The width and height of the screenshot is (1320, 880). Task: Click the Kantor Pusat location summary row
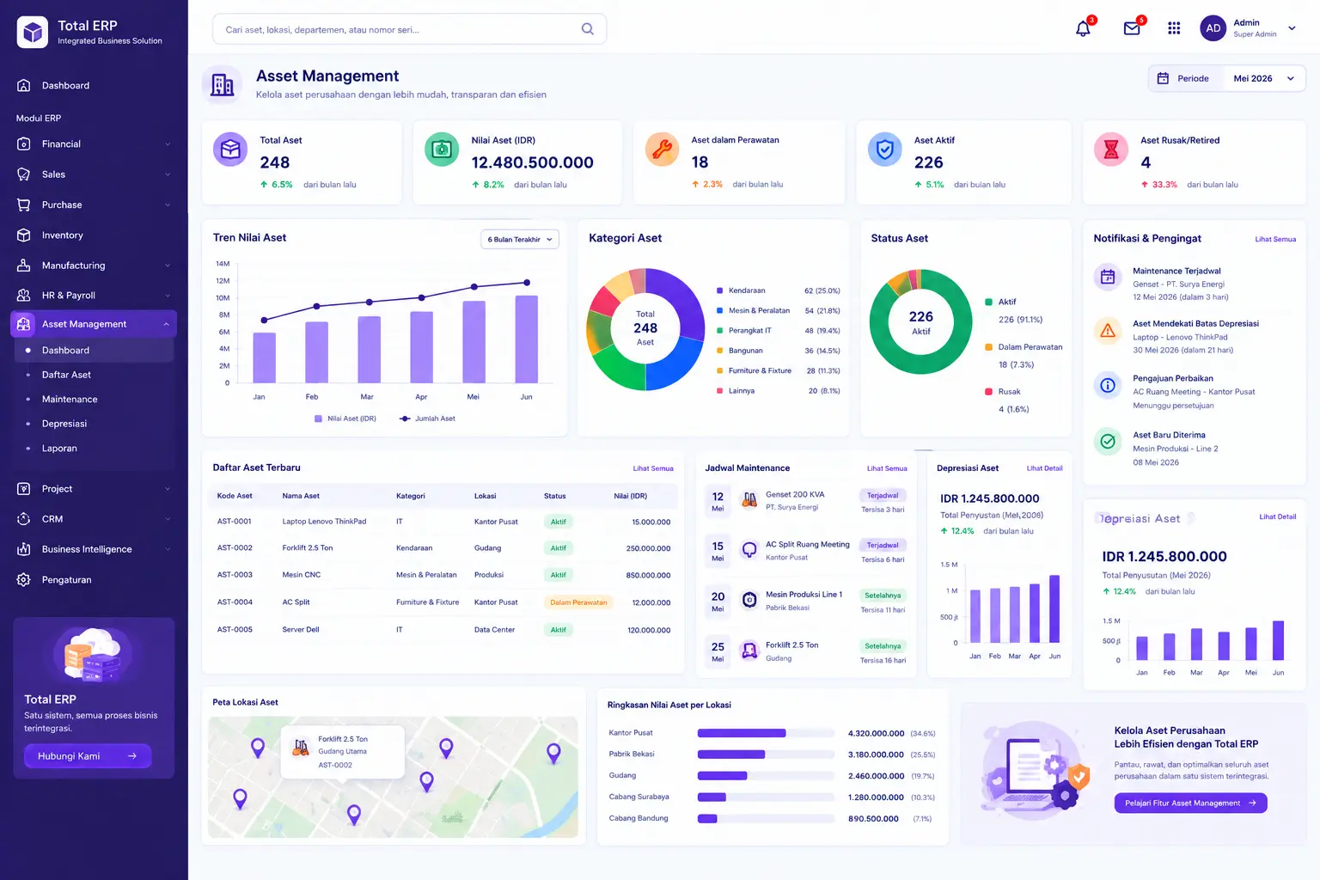[x=772, y=734]
